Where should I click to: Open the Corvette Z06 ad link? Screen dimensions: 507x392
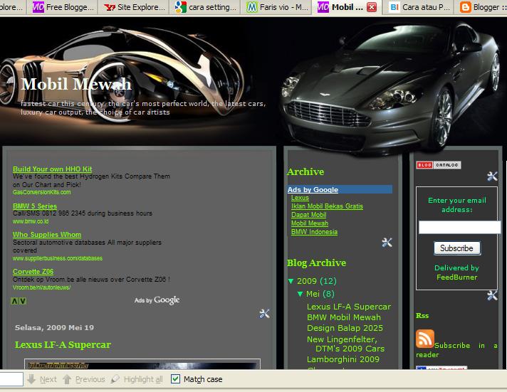coord(33,272)
